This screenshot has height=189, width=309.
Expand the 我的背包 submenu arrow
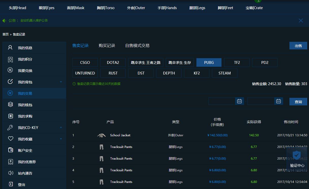(61, 82)
